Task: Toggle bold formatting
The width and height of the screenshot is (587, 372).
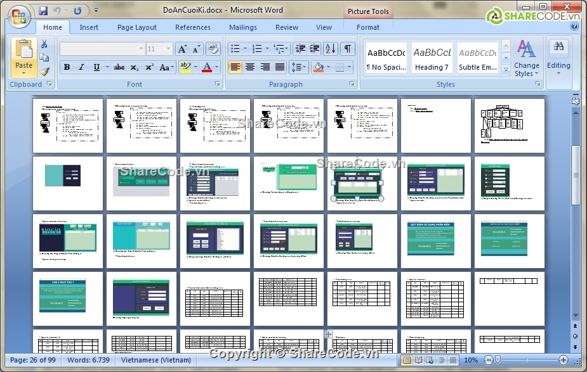Action: [67, 67]
